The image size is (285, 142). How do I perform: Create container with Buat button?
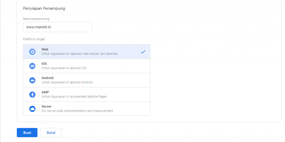point(27,133)
